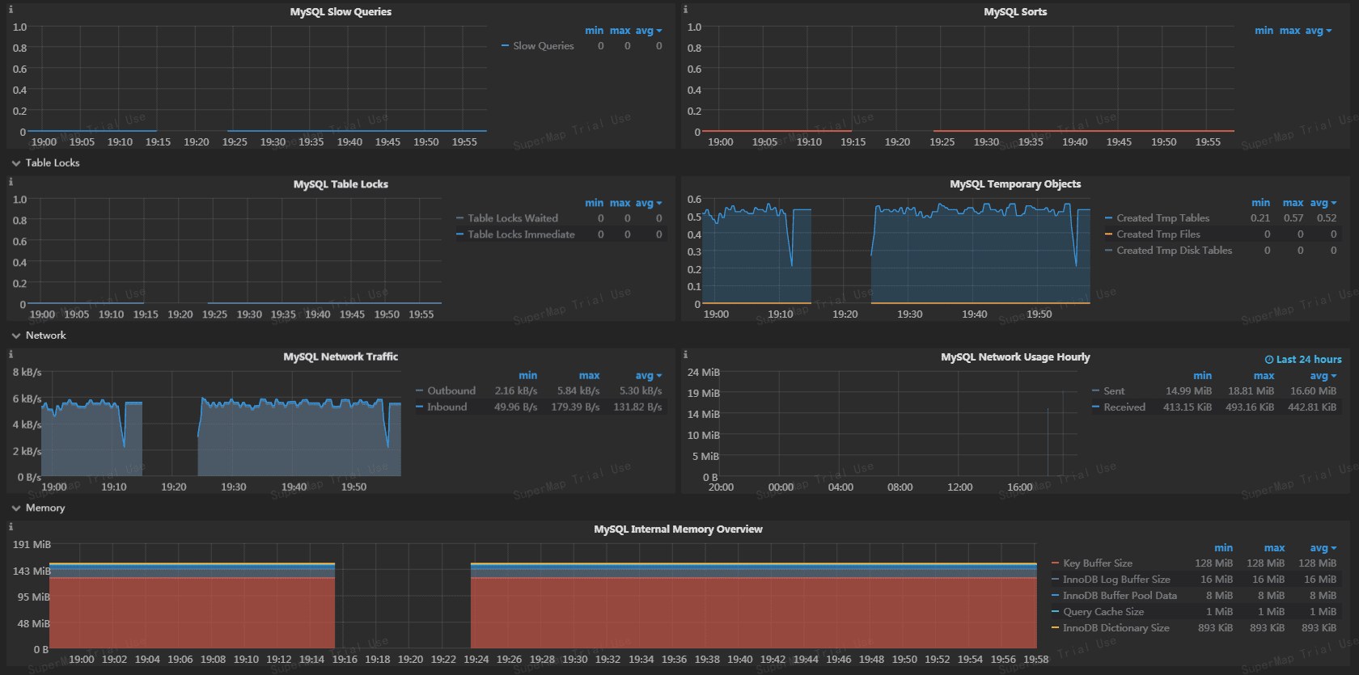The width and height of the screenshot is (1359, 675).
Task: Open MySQL Network Usage Hourly title menu
Action: pyautogui.click(x=1015, y=356)
